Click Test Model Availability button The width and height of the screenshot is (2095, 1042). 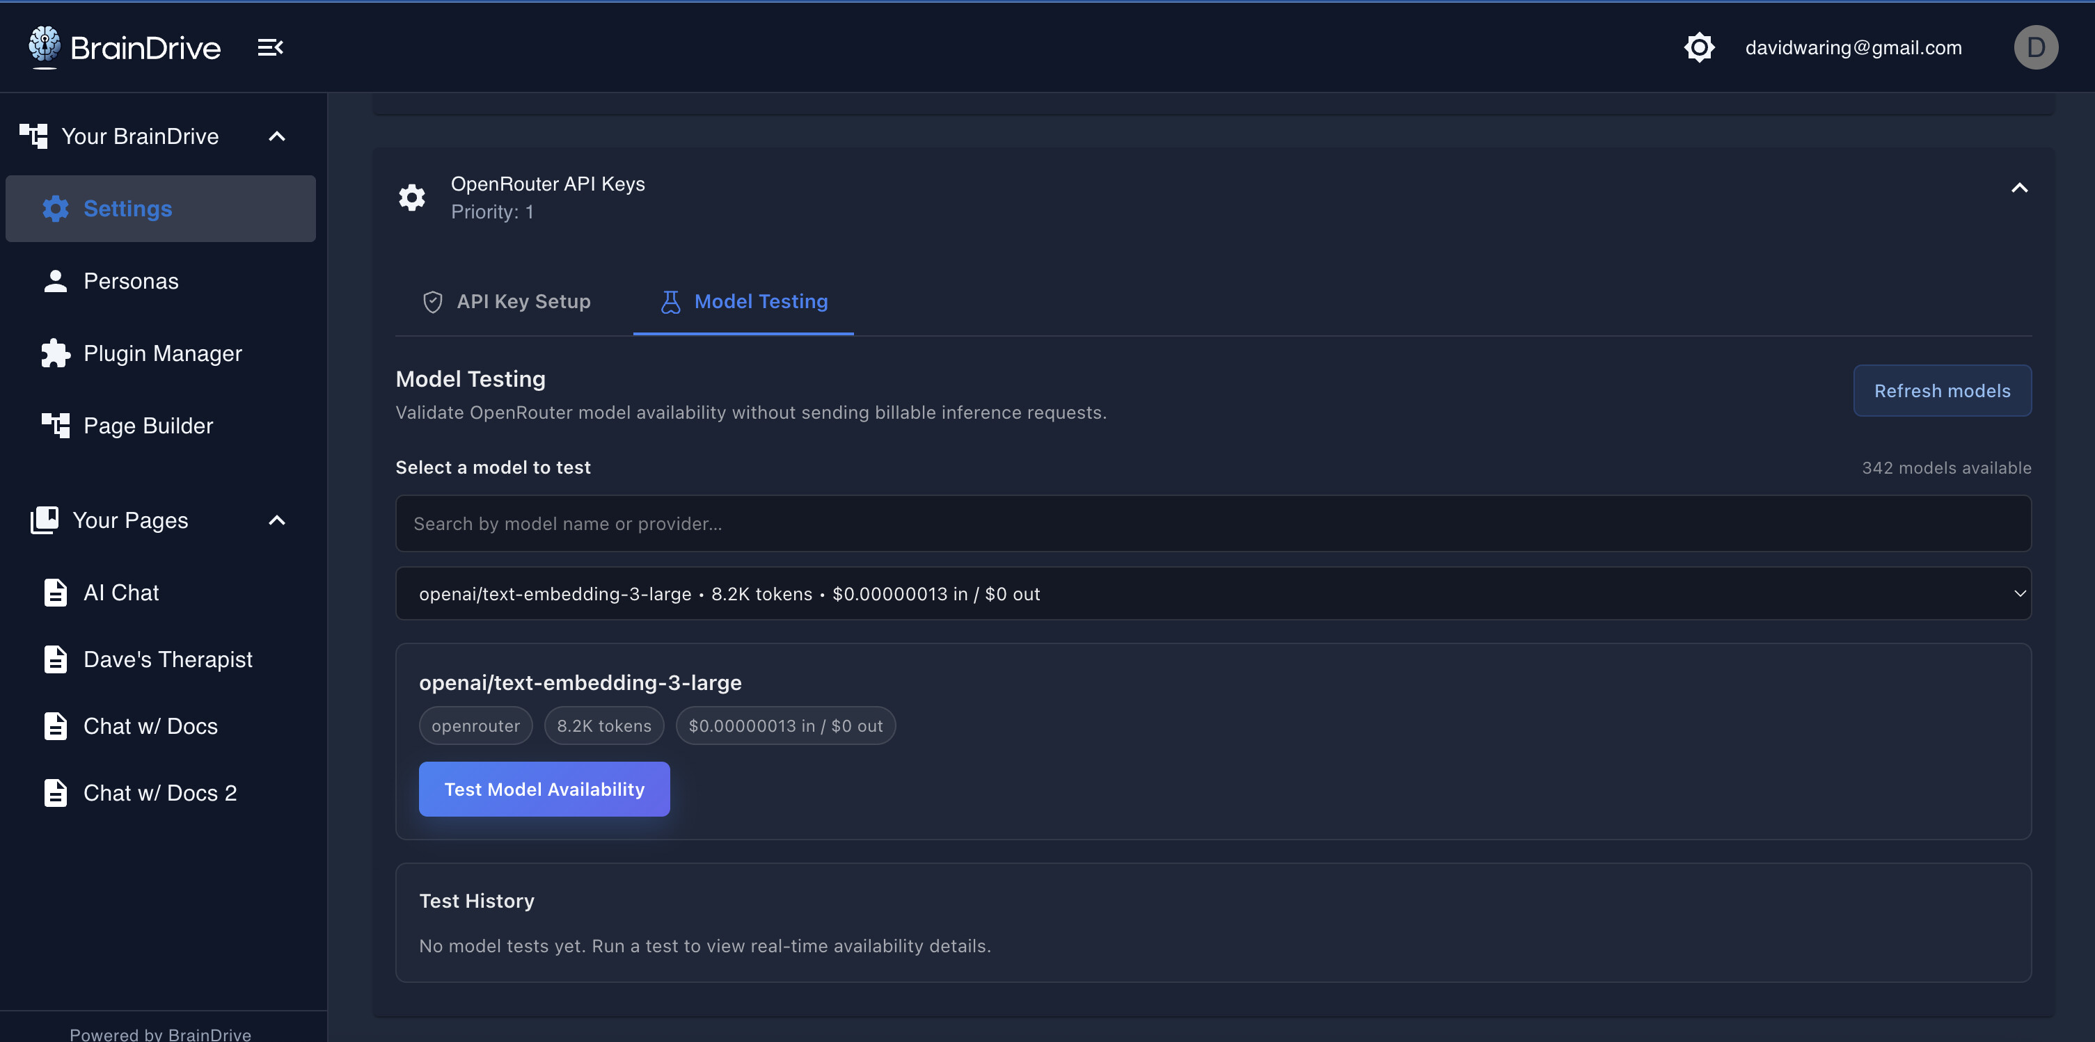(544, 789)
